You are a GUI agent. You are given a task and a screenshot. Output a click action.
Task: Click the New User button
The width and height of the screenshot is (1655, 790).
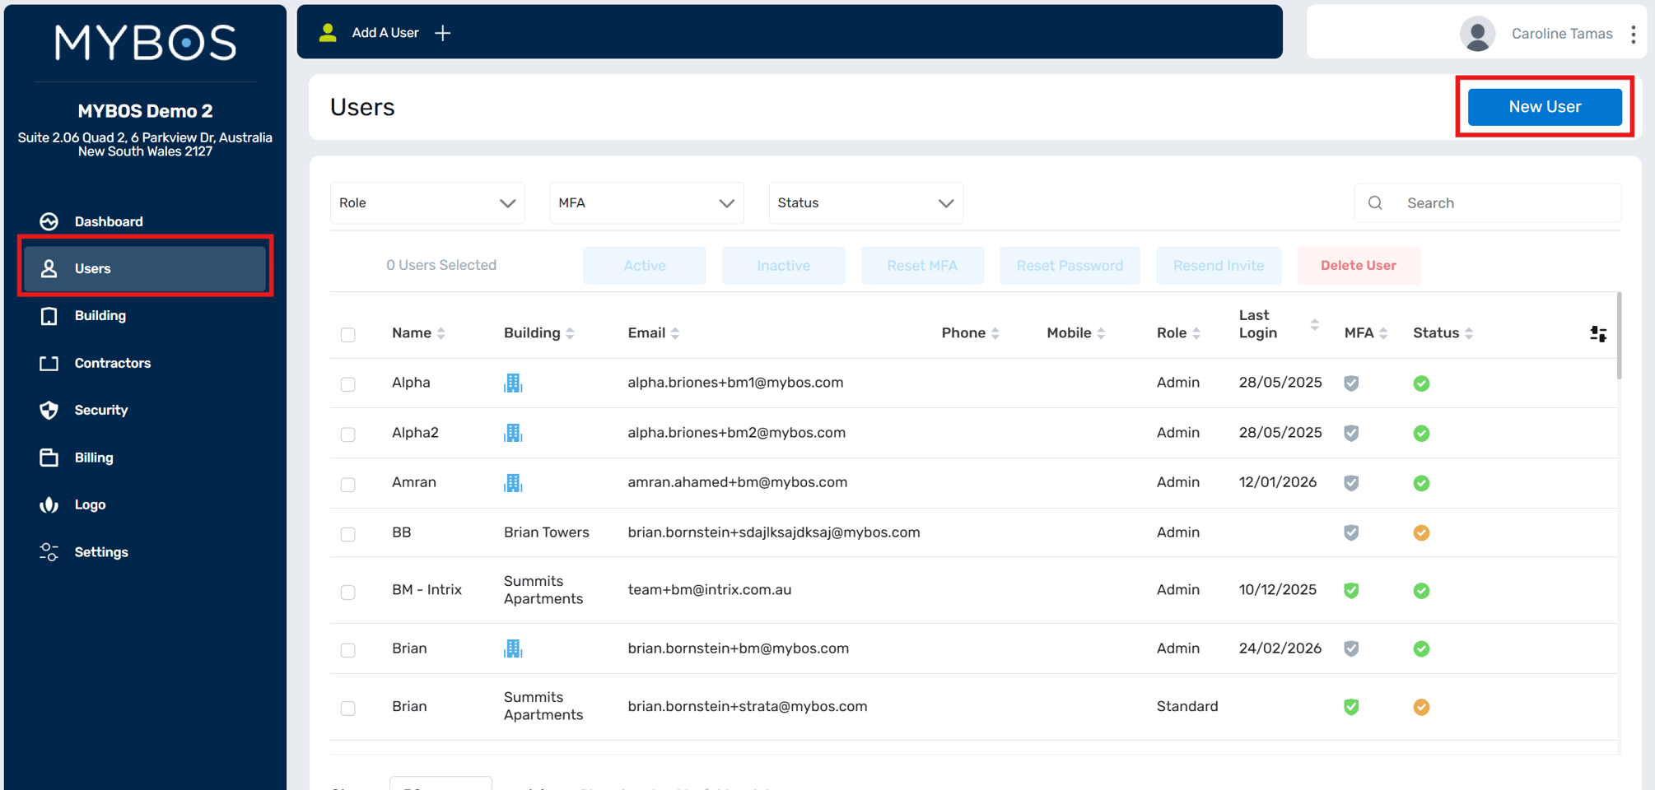1545,107
